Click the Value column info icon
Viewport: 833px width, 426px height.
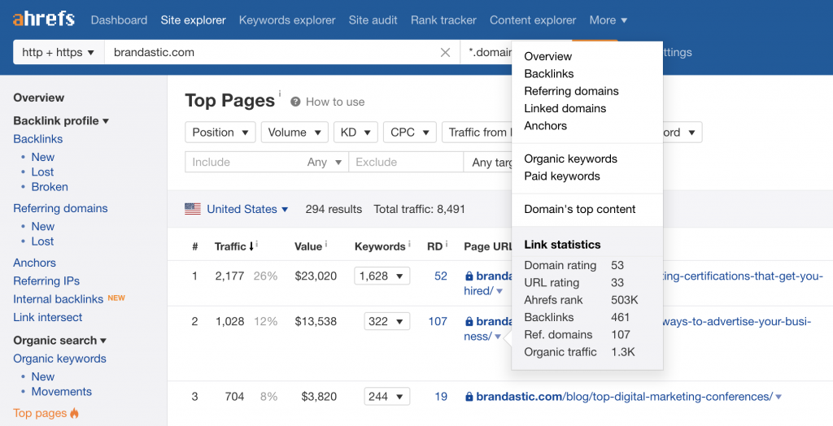tap(325, 244)
